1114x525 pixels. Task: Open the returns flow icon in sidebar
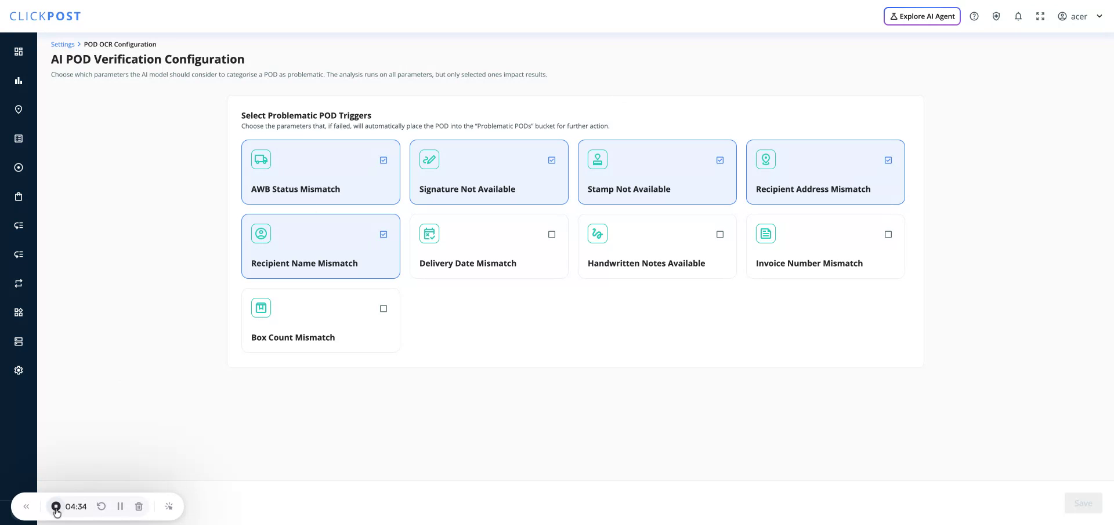point(19,225)
